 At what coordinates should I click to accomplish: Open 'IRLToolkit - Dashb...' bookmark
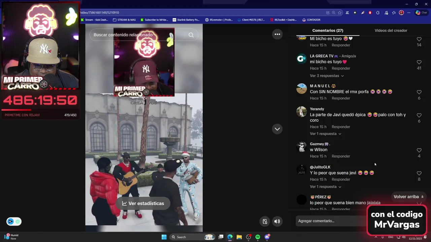click(283, 20)
